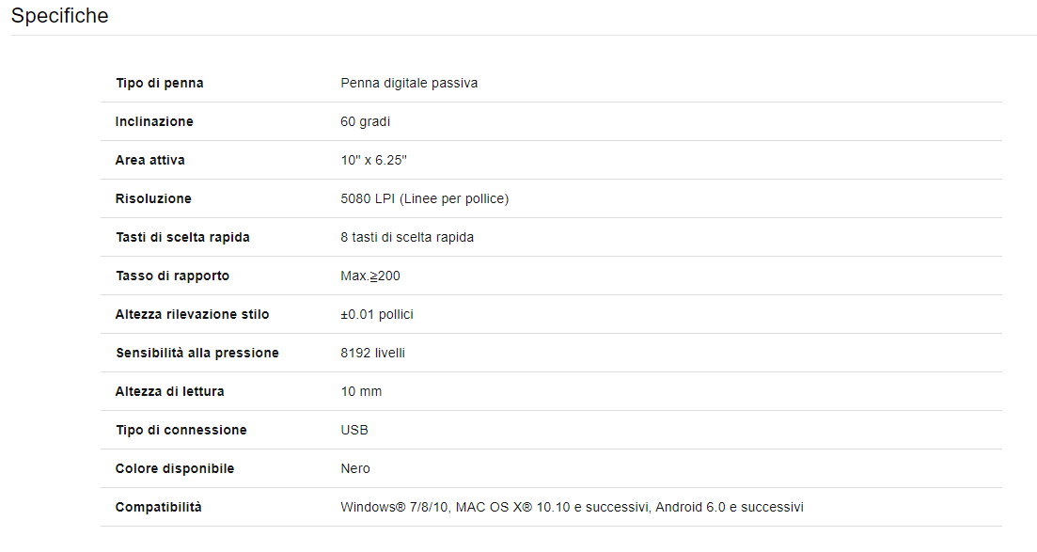Screen dimensions: 1037x552
Task: Select the Altezza rilevazione stilo label
Action: point(193,314)
